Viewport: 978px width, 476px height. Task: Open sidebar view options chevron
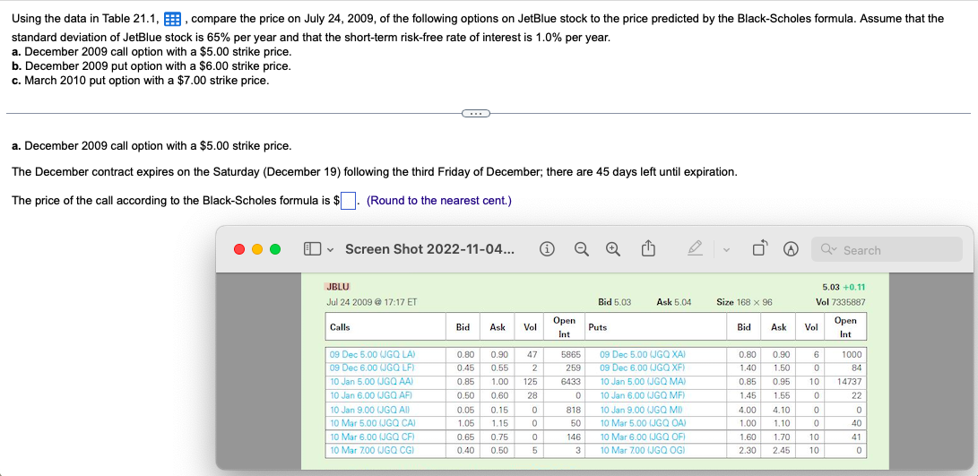331,250
